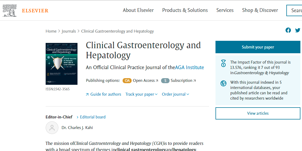Viewport: 302px width, 151px height.
Task: Expand the Order journal dropdown
Action: (175, 94)
